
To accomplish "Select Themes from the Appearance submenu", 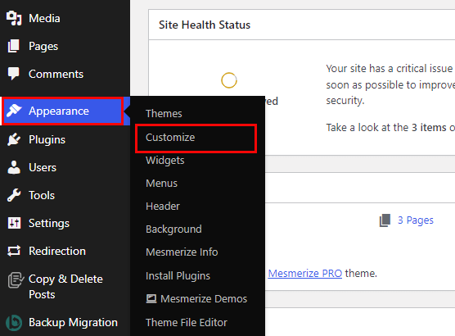I will (164, 113).
